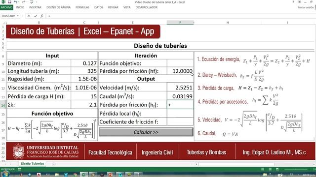Screen dimensions: 316x177
Task: Click the horizontal scrollbar track
Action: click(x=255, y=164)
